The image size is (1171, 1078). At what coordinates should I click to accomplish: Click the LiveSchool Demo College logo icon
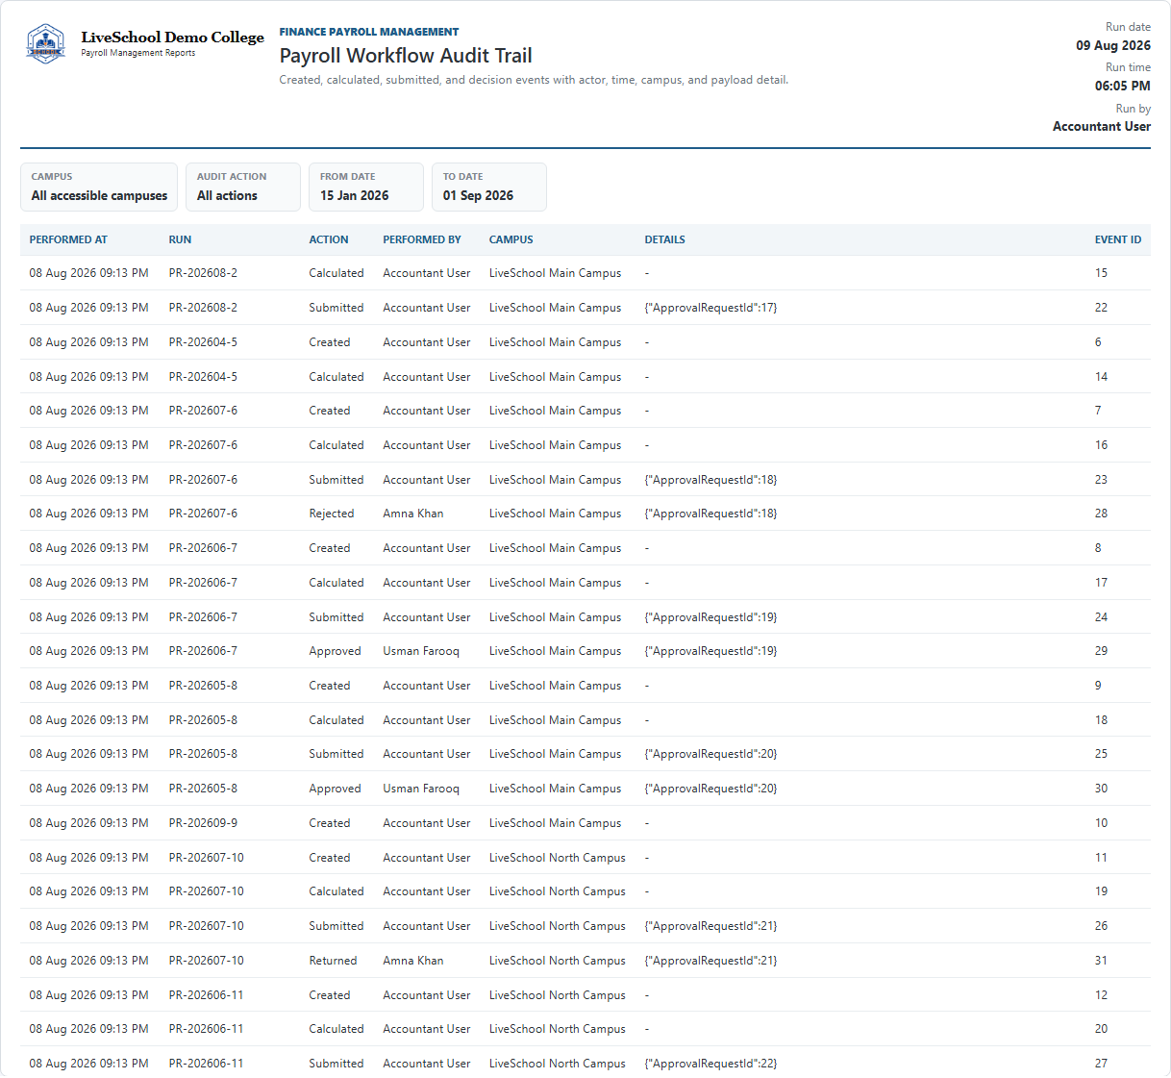[x=45, y=44]
